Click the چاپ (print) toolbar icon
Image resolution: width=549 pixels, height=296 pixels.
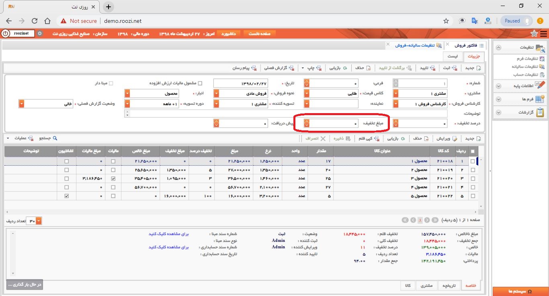[x=319, y=68]
